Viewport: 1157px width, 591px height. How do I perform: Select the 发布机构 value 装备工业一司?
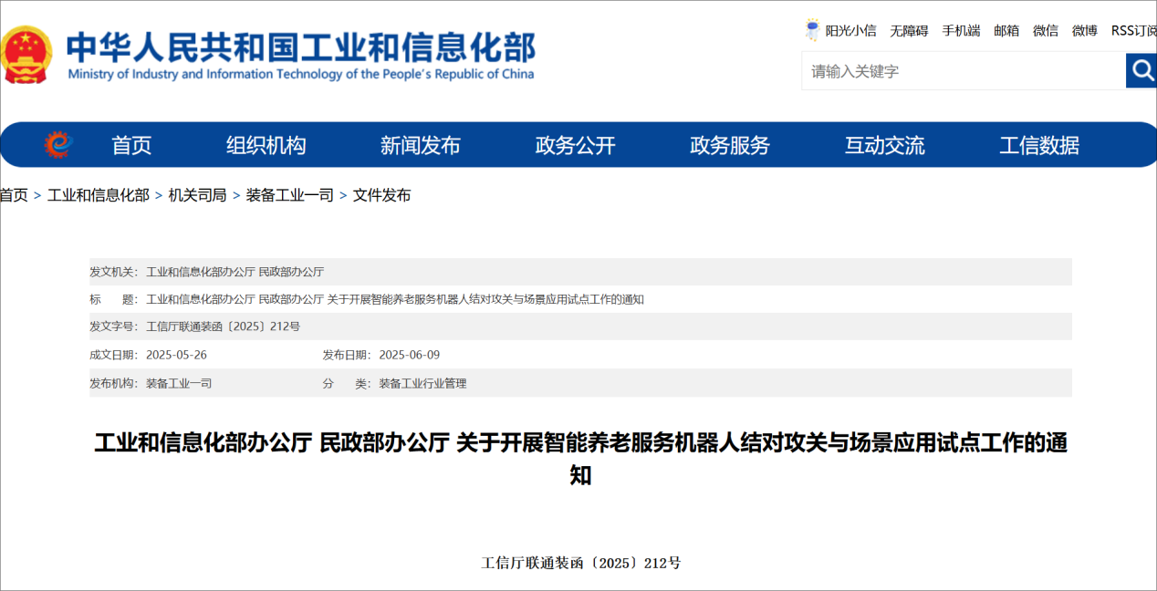pos(179,383)
